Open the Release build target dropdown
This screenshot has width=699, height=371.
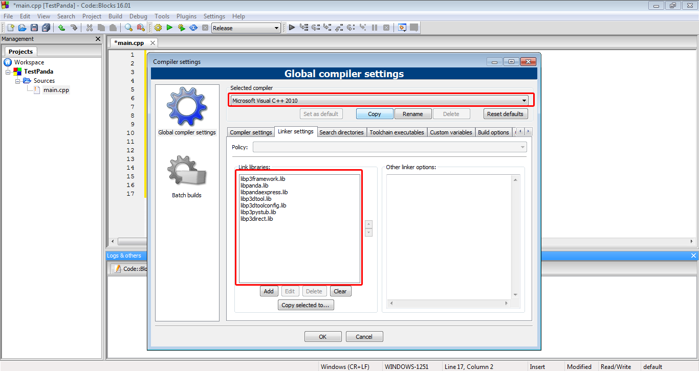246,28
